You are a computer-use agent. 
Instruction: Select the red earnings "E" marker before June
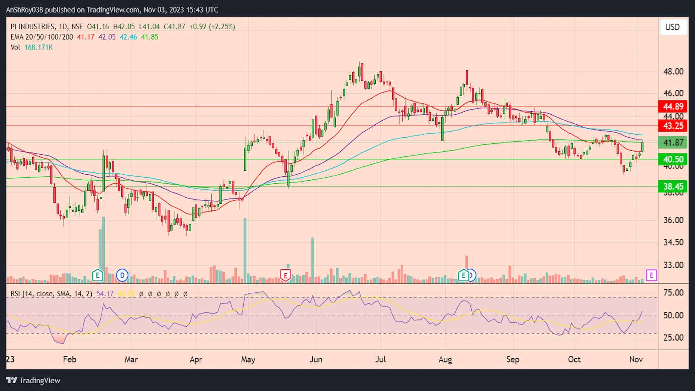click(285, 275)
